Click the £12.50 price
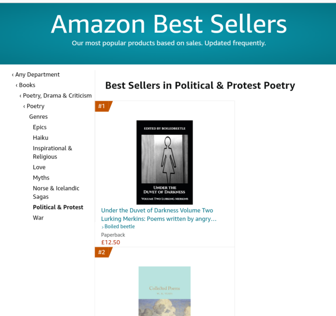 (111, 242)
